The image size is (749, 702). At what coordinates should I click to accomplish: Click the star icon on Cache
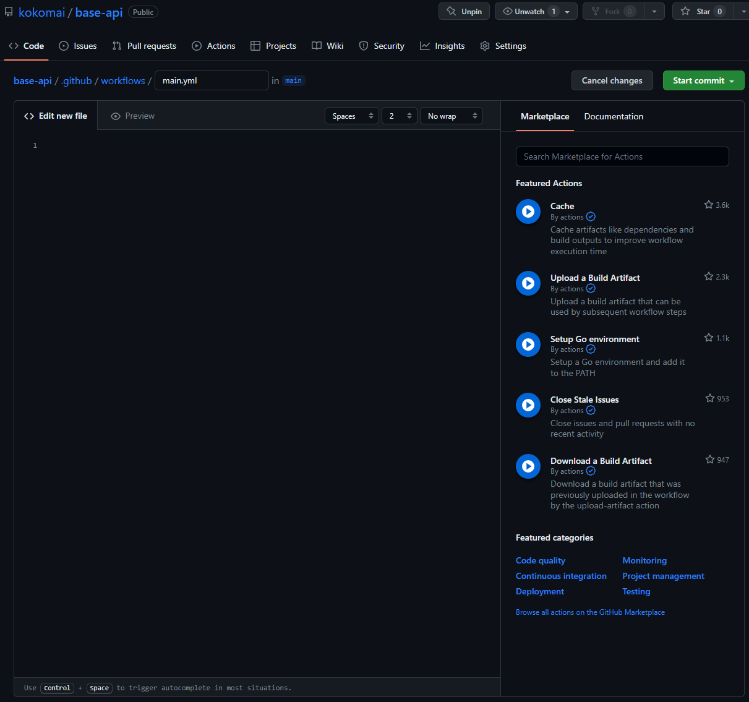click(x=709, y=205)
